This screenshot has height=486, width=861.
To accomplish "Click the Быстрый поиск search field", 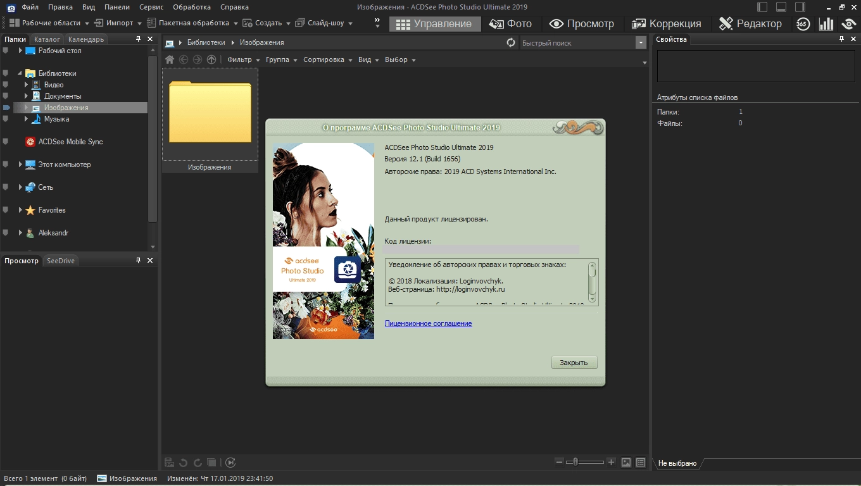I will tap(577, 43).
